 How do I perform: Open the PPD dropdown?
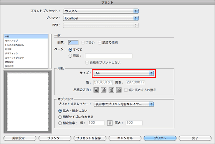coord(101,25)
